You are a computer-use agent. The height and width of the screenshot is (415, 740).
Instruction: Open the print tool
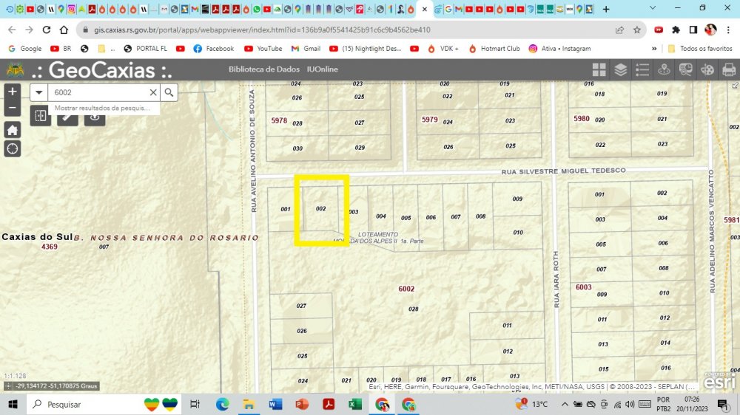point(729,70)
